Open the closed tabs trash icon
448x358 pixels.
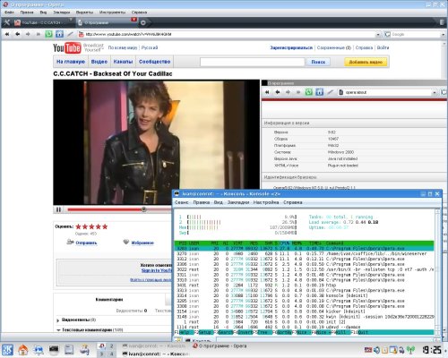(x=443, y=22)
